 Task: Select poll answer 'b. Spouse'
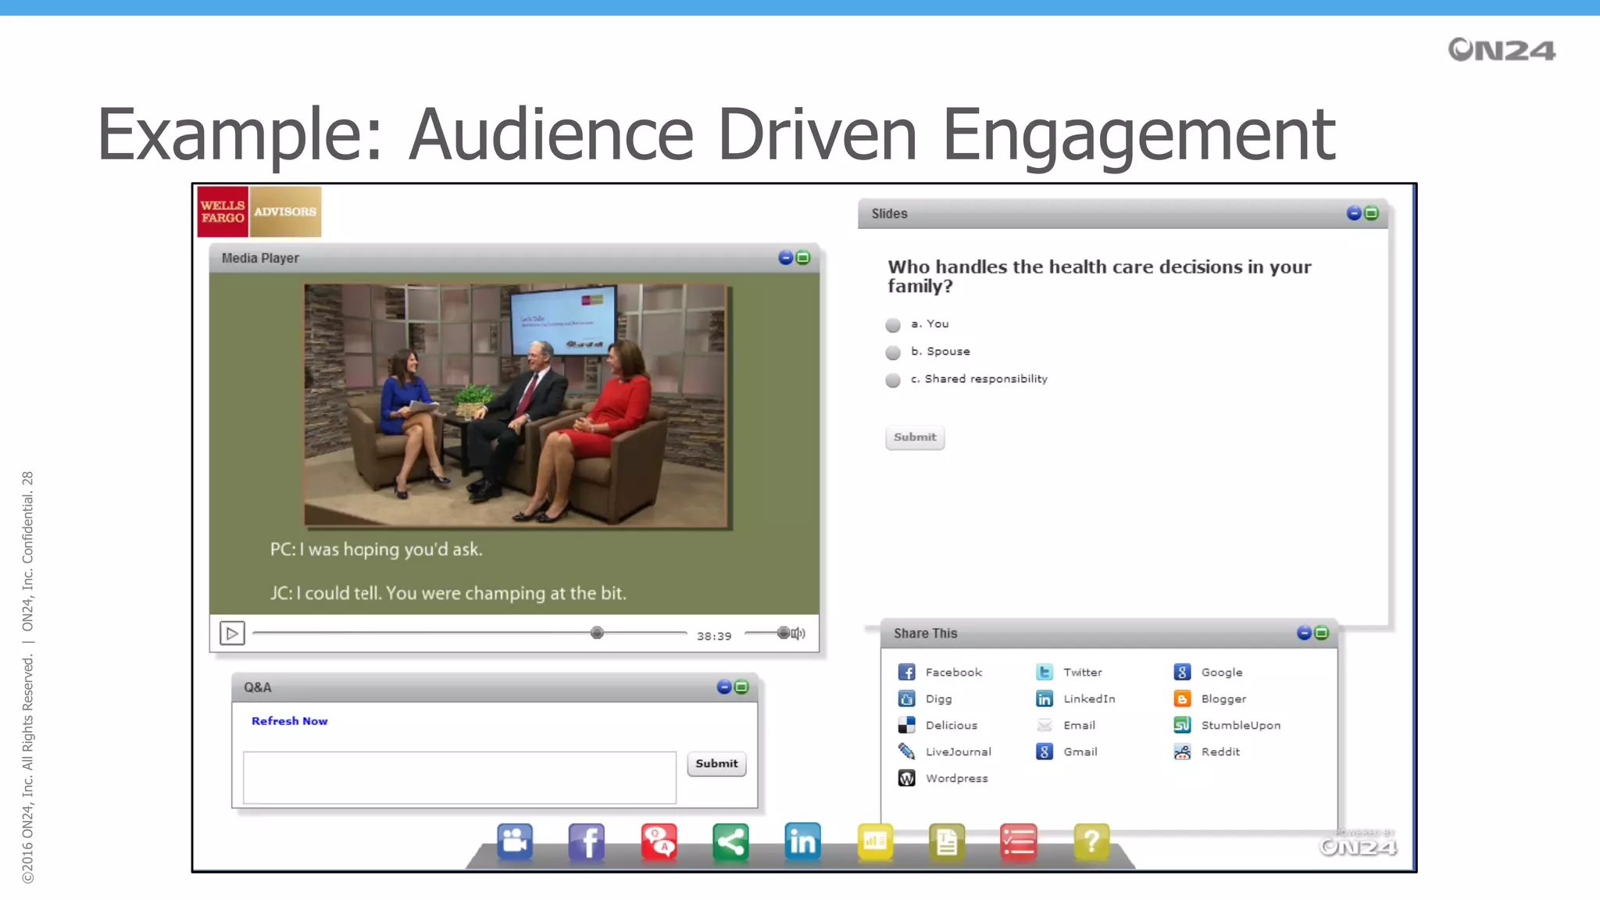tap(893, 352)
